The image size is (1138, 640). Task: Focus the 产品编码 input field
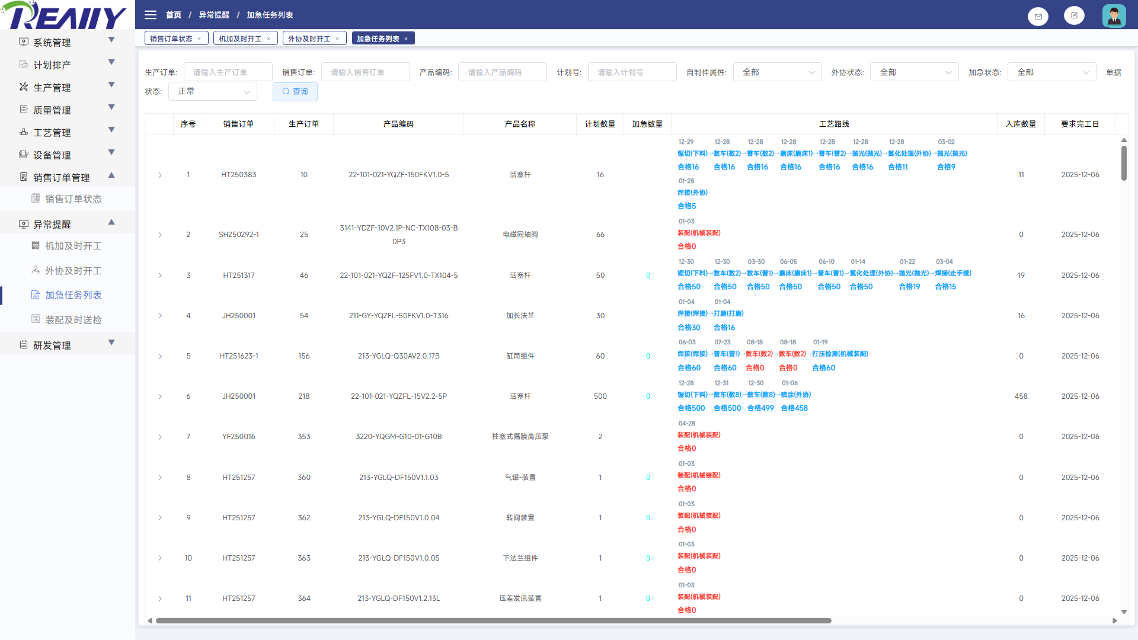pos(503,72)
